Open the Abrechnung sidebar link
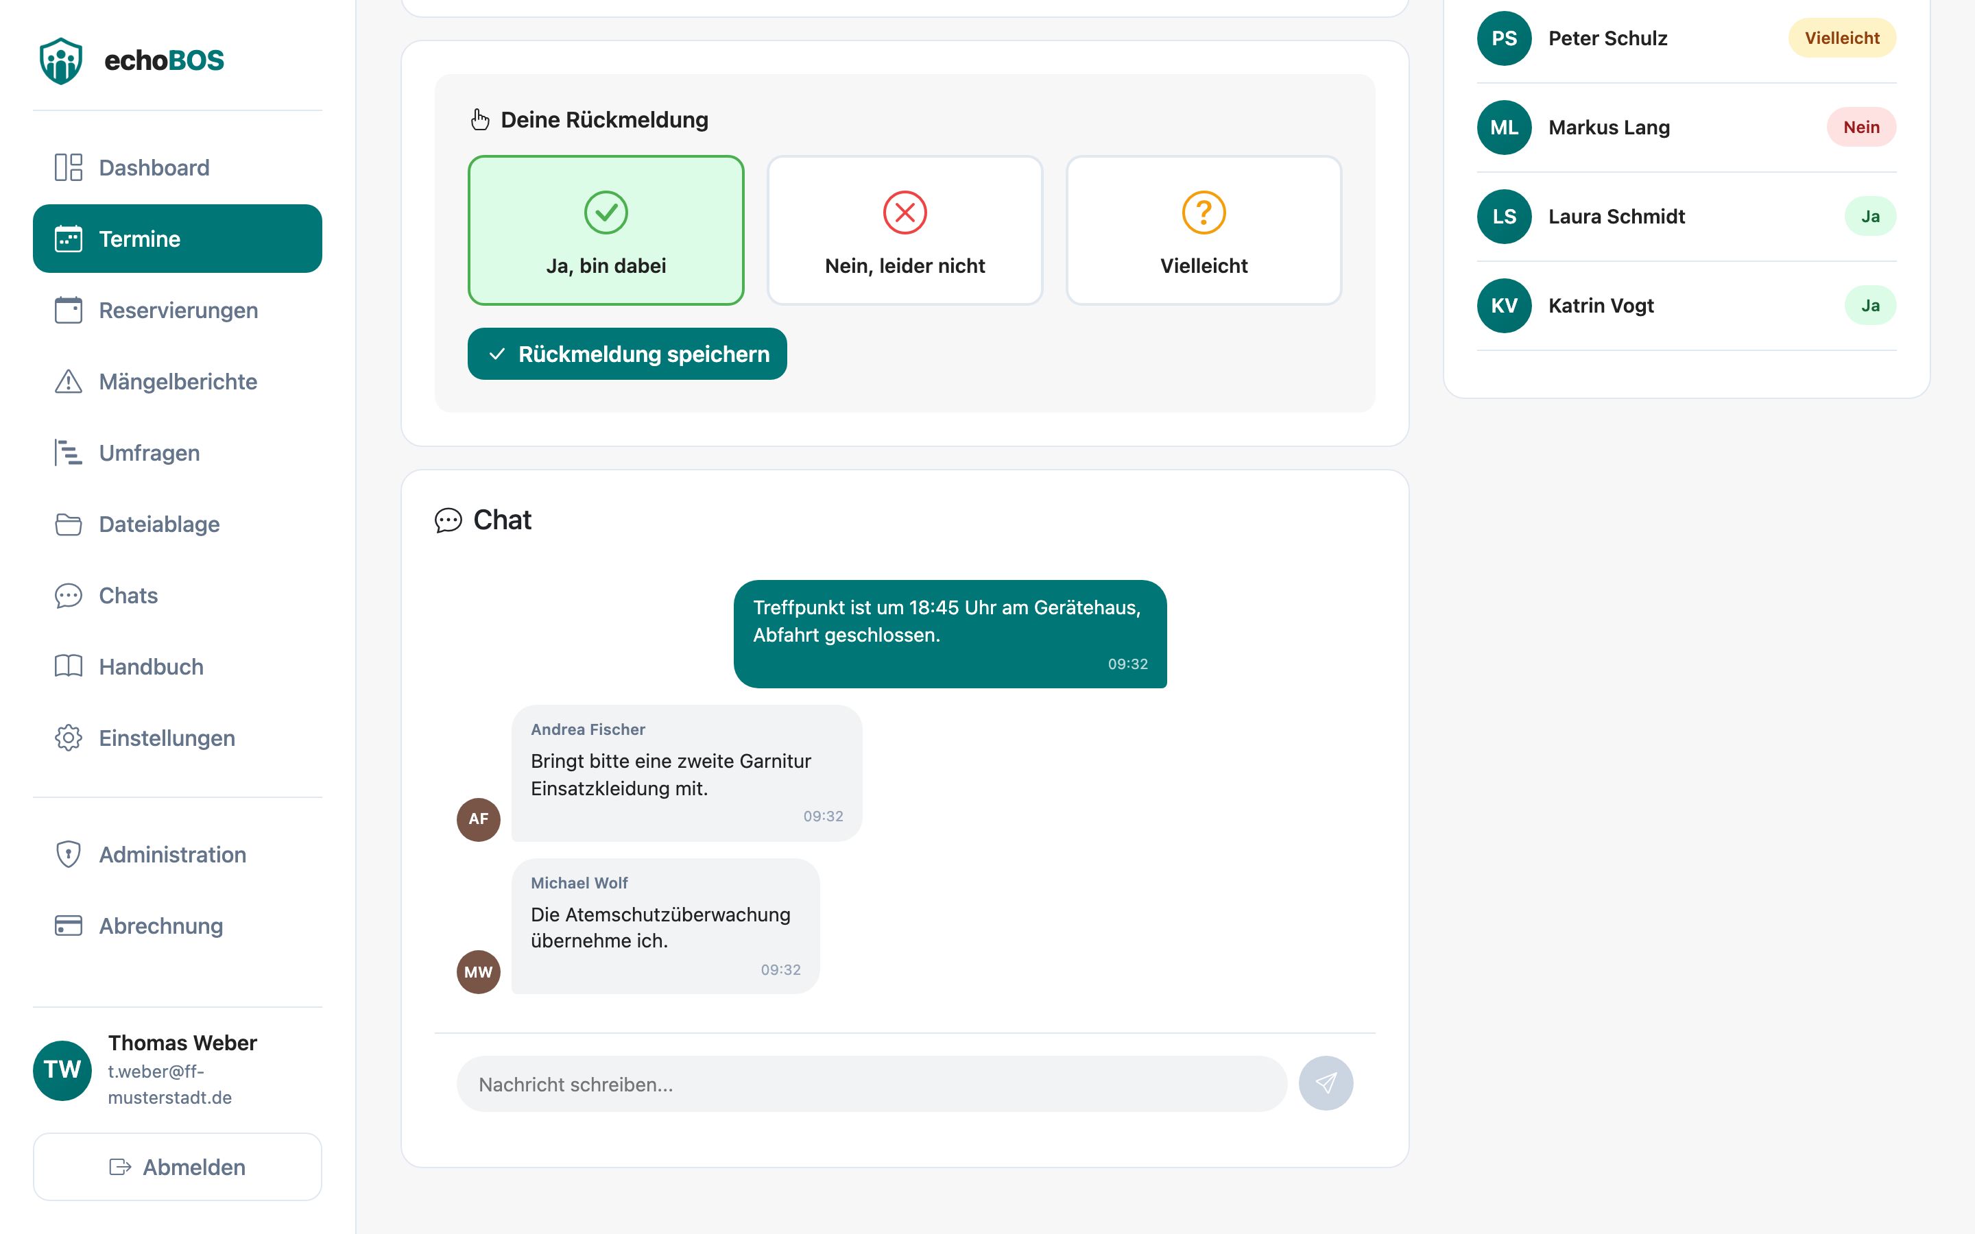This screenshot has width=1975, height=1234. 177,925
